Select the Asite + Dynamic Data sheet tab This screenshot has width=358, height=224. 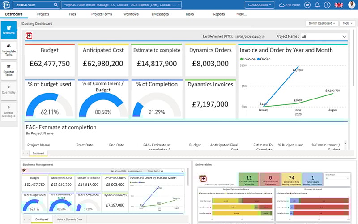click(69, 220)
